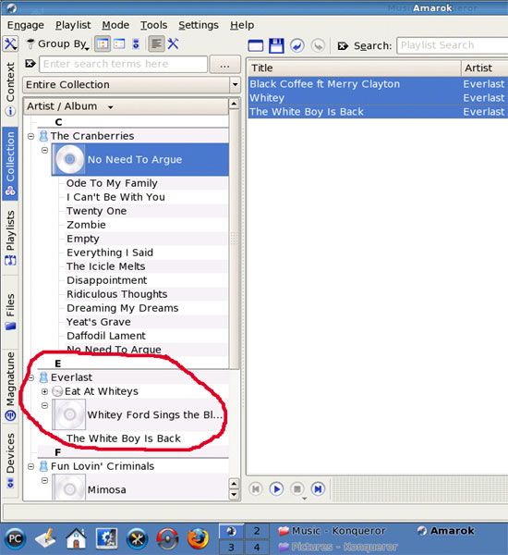
Task: Select the track Dreaming My Dreams
Action: coord(122,308)
